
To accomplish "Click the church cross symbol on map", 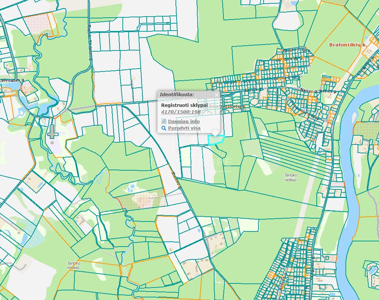I will (x=52, y=132).
